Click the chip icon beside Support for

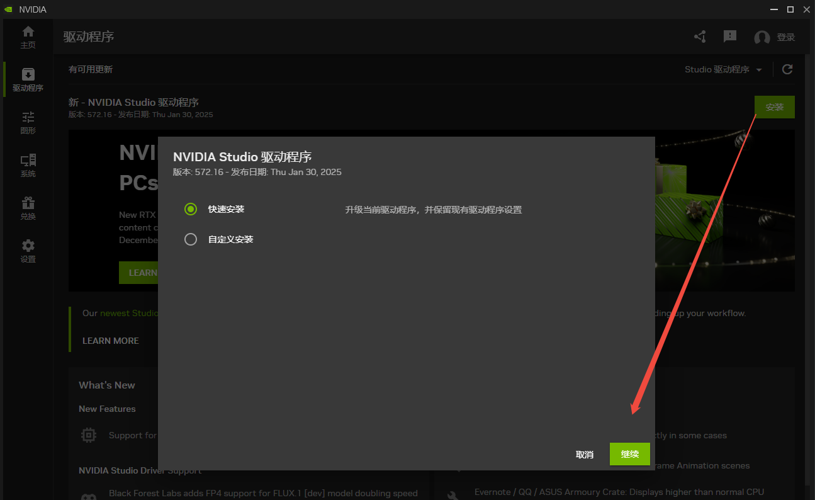[x=89, y=435]
